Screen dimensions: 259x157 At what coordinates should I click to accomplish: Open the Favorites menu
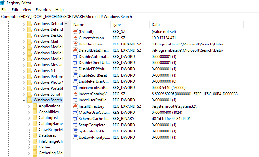(x=43, y=10)
